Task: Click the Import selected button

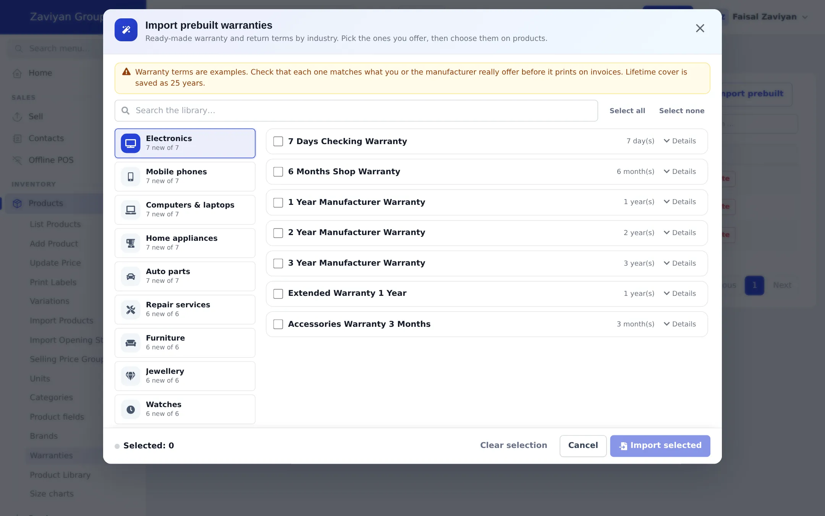Action: [660, 446]
